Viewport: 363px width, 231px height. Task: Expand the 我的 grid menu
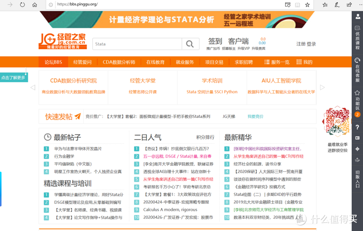(304, 62)
